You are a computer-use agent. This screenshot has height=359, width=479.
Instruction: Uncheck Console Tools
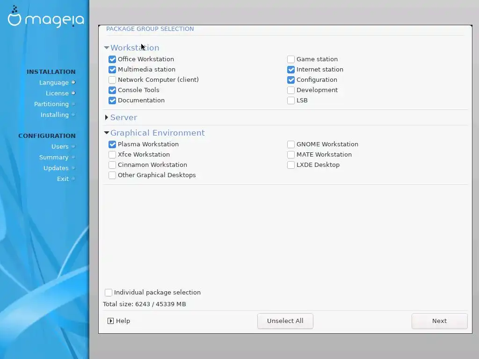point(112,90)
